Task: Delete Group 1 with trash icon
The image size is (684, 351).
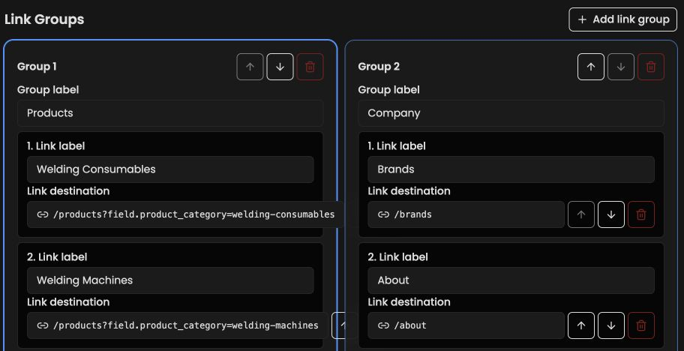Action: click(x=310, y=67)
